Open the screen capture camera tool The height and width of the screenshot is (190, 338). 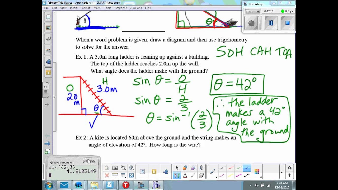point(115,168)
